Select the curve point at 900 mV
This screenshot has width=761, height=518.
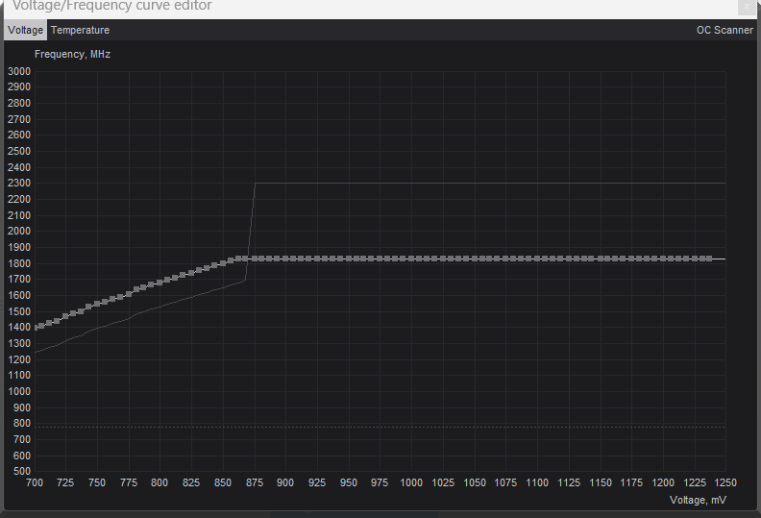pyautogui.click(x=285, y=259)
